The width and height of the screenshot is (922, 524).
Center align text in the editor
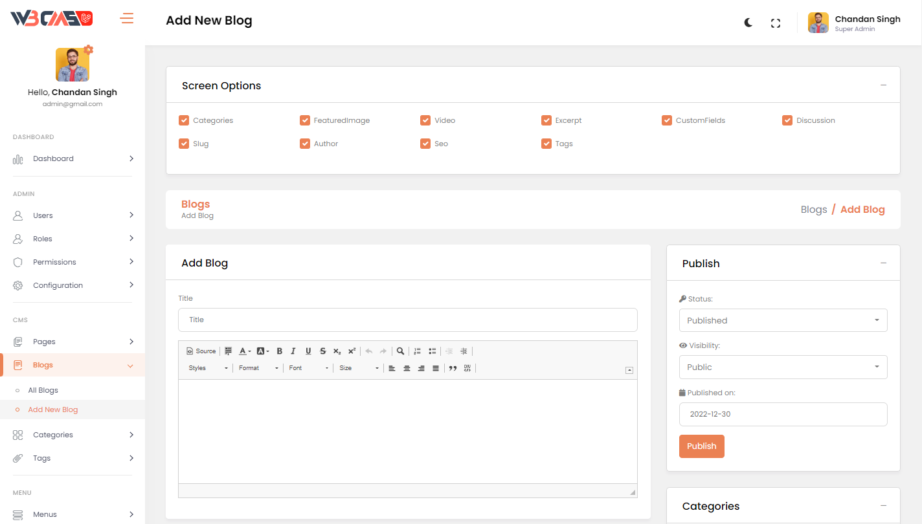(407, 368)
